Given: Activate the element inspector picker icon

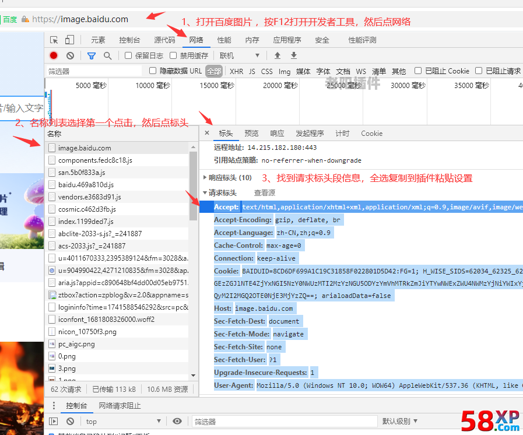Looking at the screenshot, I should tap(54, 40).
